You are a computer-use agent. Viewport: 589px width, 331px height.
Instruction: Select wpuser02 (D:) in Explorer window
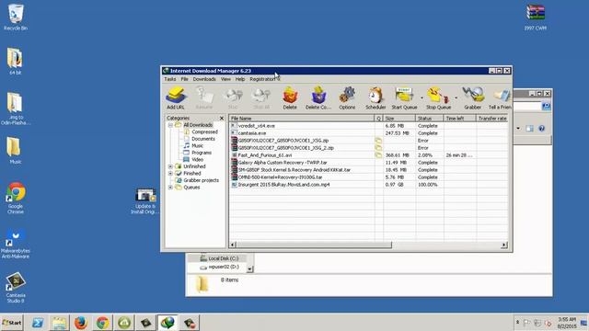pyautogui.click(x=219, y=268)
